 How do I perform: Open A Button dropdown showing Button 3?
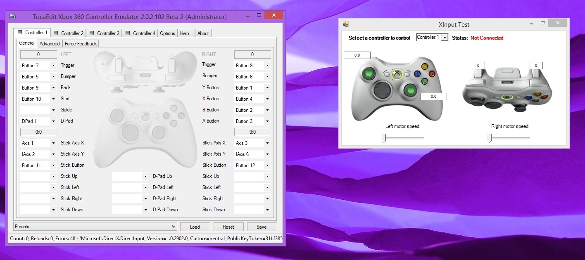pyautogui.click(x=252, y=121)
